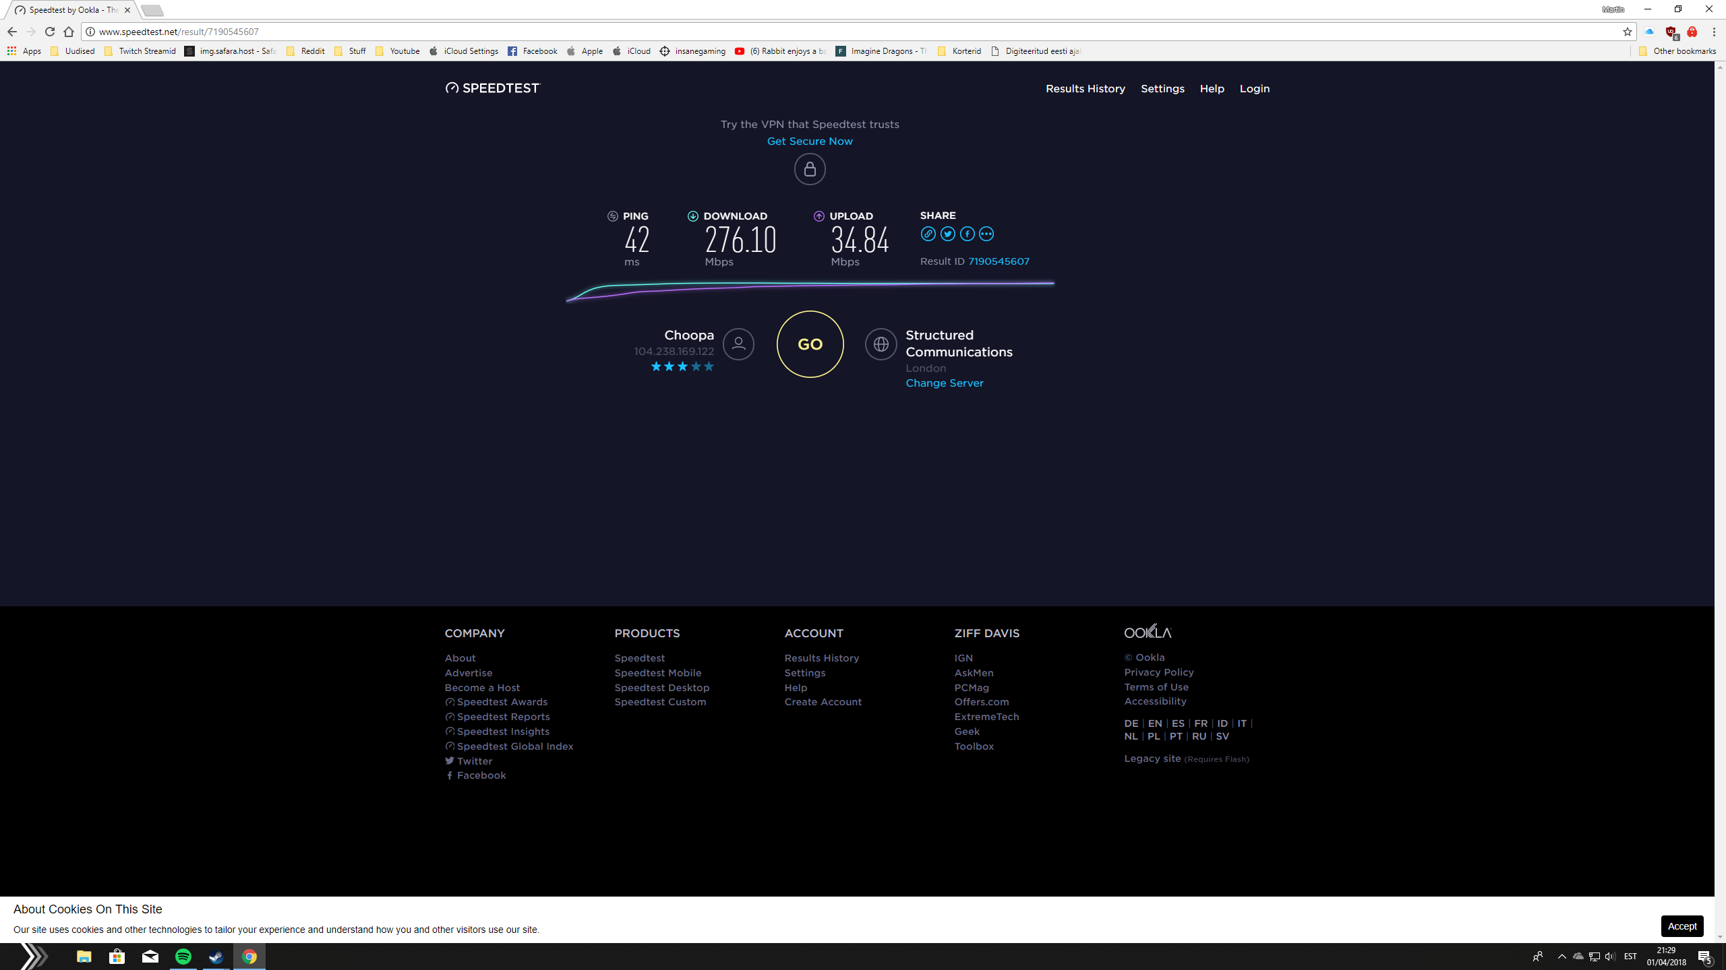Open the PCMag footer link
This screenshot has width=1726, height=970.
pyautogui.click(x=972, y=688)
